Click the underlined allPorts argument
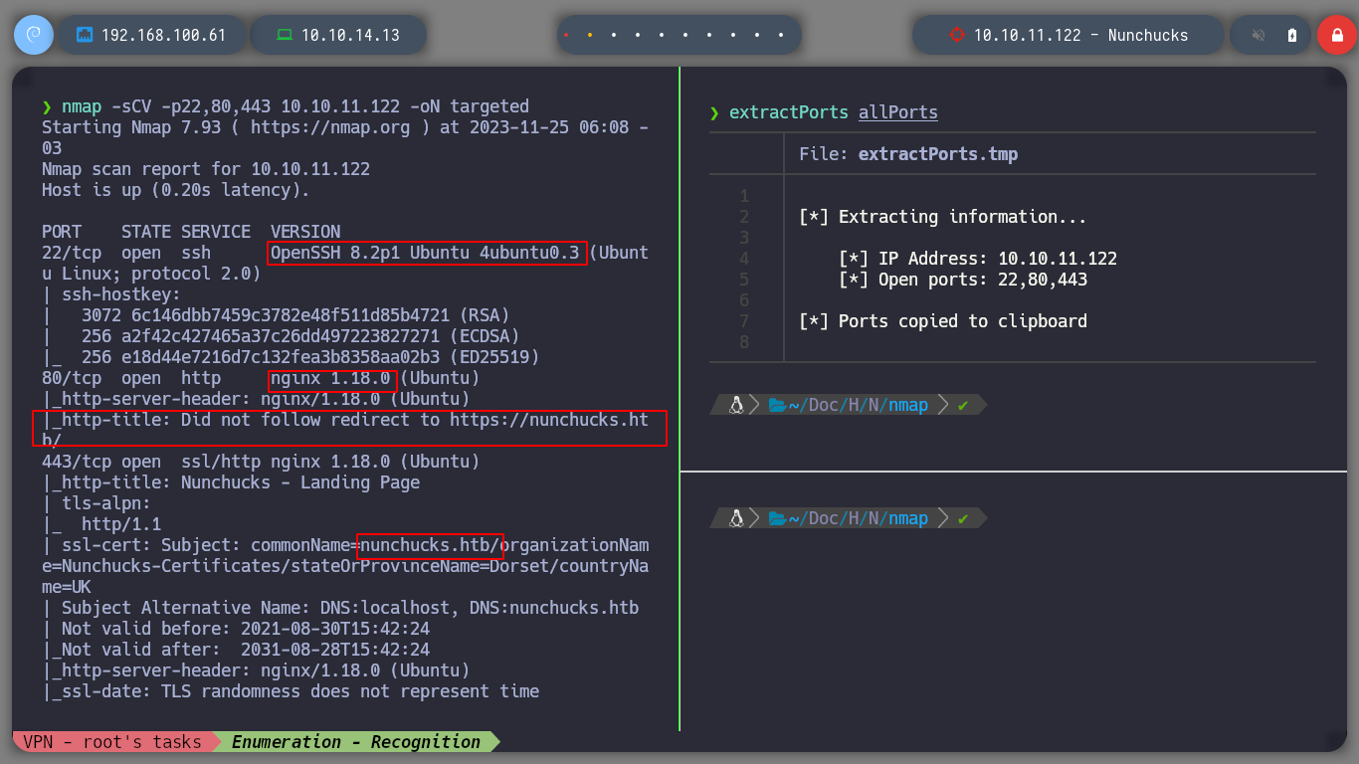This screenshot has width=1359, height=764. tap(897, 112)
